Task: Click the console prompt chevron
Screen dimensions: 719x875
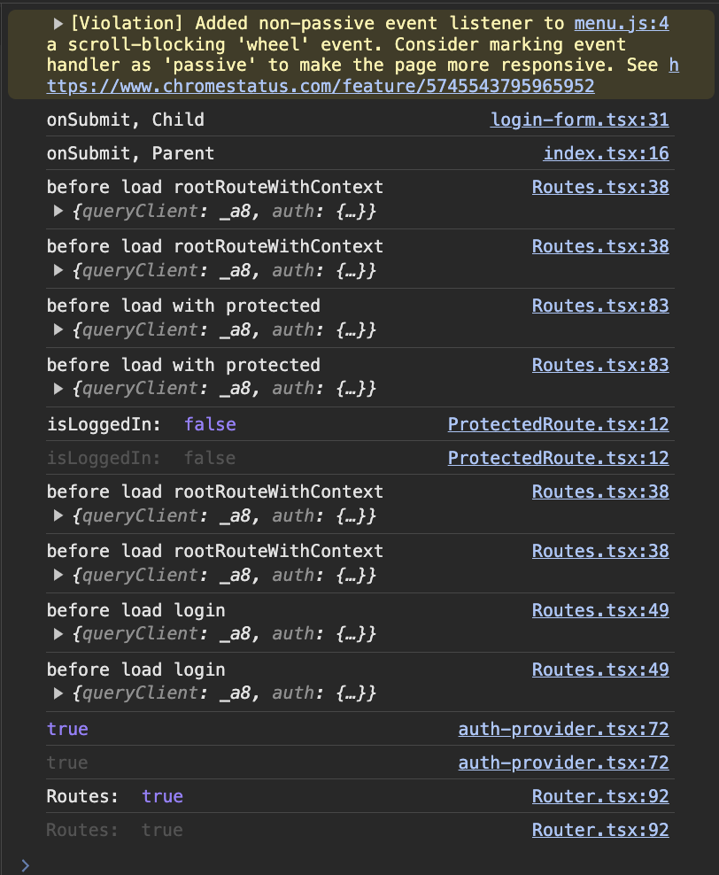Action: pos(25,864)
